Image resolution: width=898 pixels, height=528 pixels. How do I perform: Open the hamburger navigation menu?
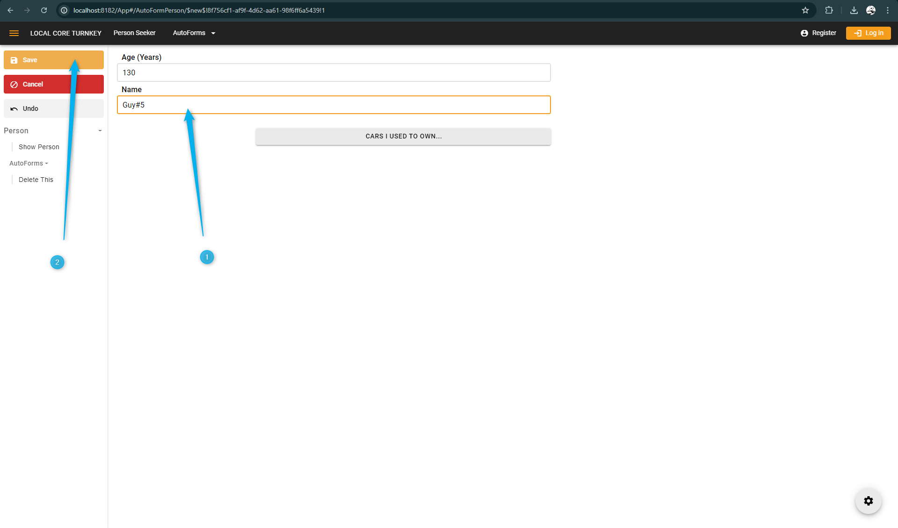click(14, 33)
